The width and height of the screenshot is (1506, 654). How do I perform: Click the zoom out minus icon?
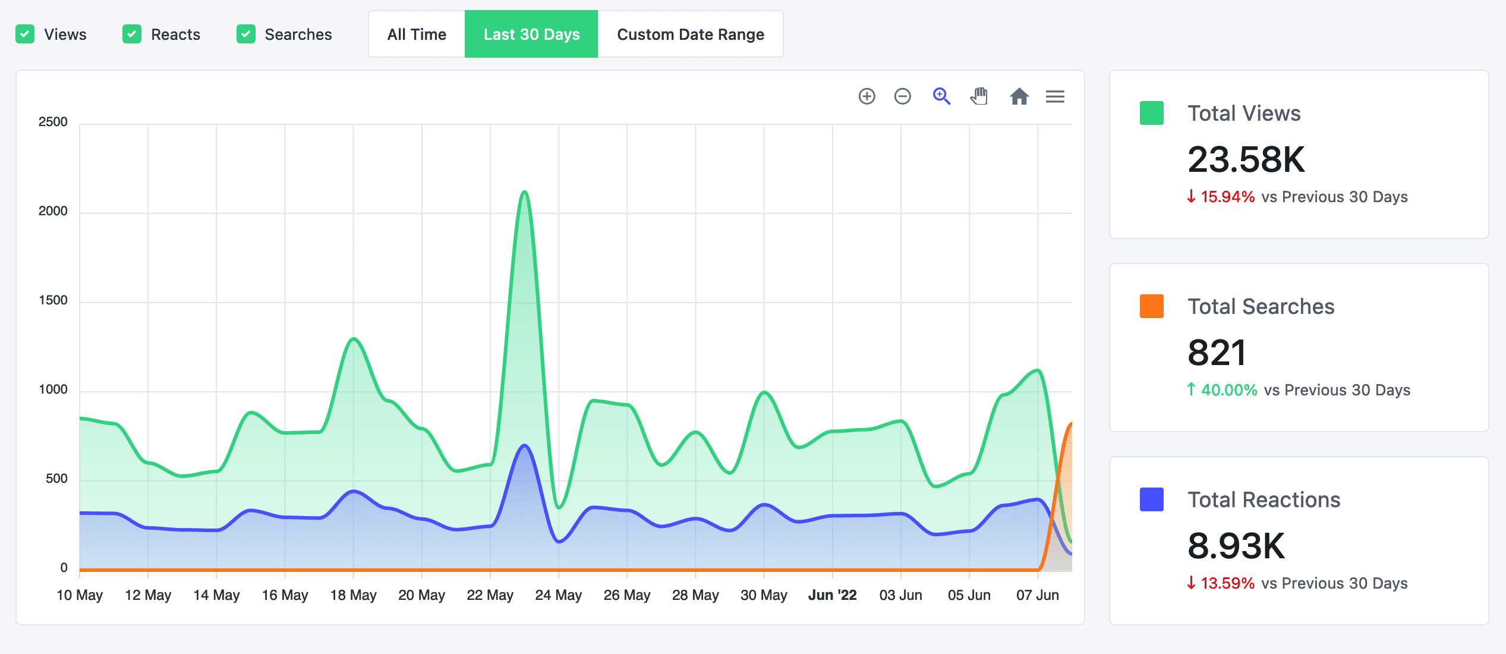(902, 96)
